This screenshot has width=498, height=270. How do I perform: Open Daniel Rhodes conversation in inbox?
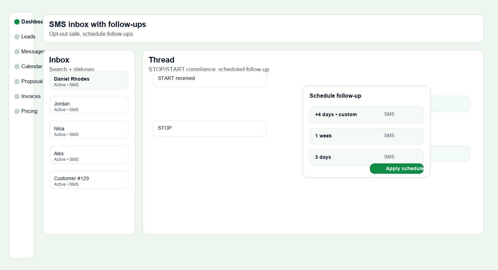[89, 80]
